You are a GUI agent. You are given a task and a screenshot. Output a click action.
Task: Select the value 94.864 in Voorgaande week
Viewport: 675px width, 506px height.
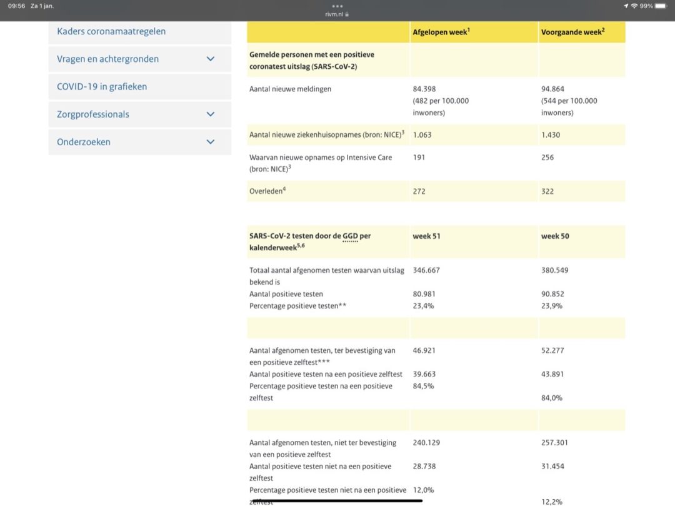click(x=552, y=89)
